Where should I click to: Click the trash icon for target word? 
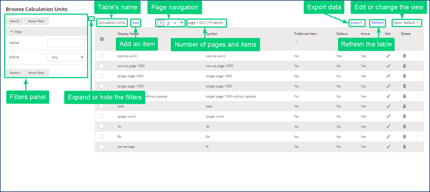point(404,116)
